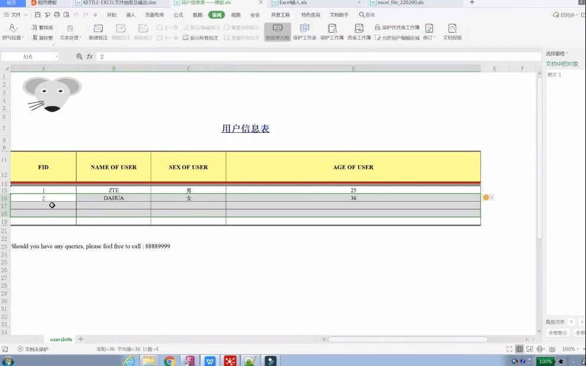Create a new comment with 新建批注
586x366 pixels.
[98, 33]
